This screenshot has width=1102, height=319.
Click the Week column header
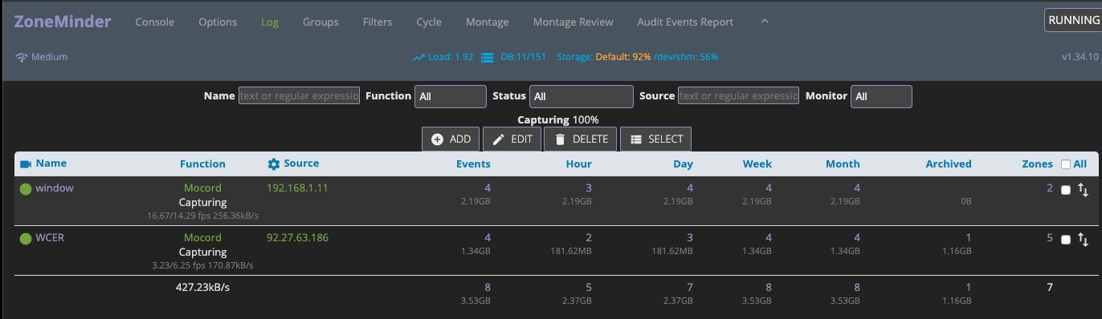[757, 164]
